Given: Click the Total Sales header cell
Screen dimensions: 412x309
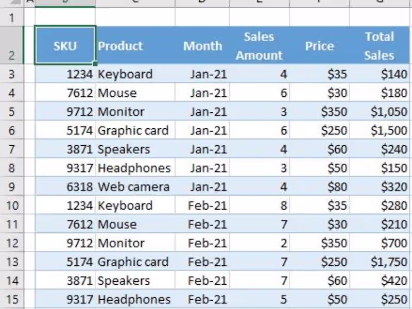Looking at the screenshot, I should click(379, 46).
